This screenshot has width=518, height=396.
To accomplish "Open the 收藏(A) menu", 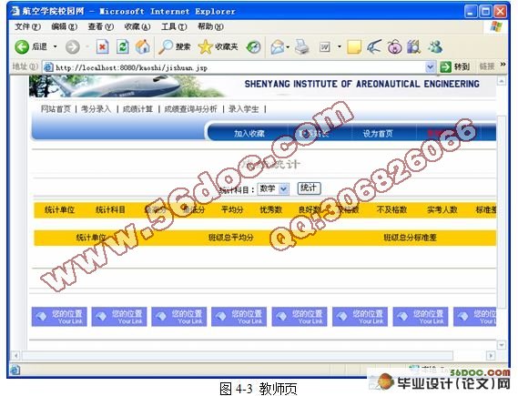I will point(137,26).
